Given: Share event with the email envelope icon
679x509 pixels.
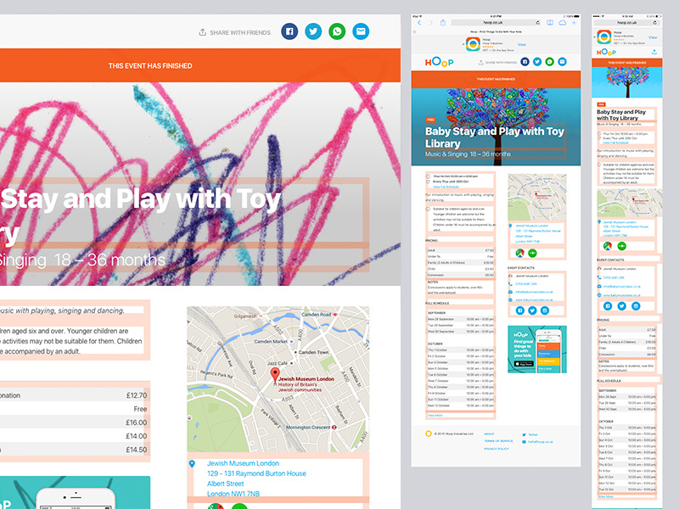Looking at the screenshot, I should click(360, 31).
